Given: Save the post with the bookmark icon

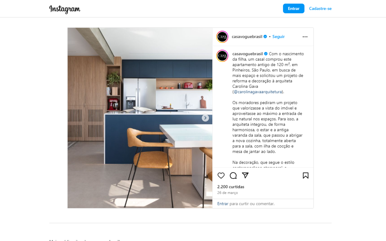Looking at the screenshot, I should [x=306, y=175].
